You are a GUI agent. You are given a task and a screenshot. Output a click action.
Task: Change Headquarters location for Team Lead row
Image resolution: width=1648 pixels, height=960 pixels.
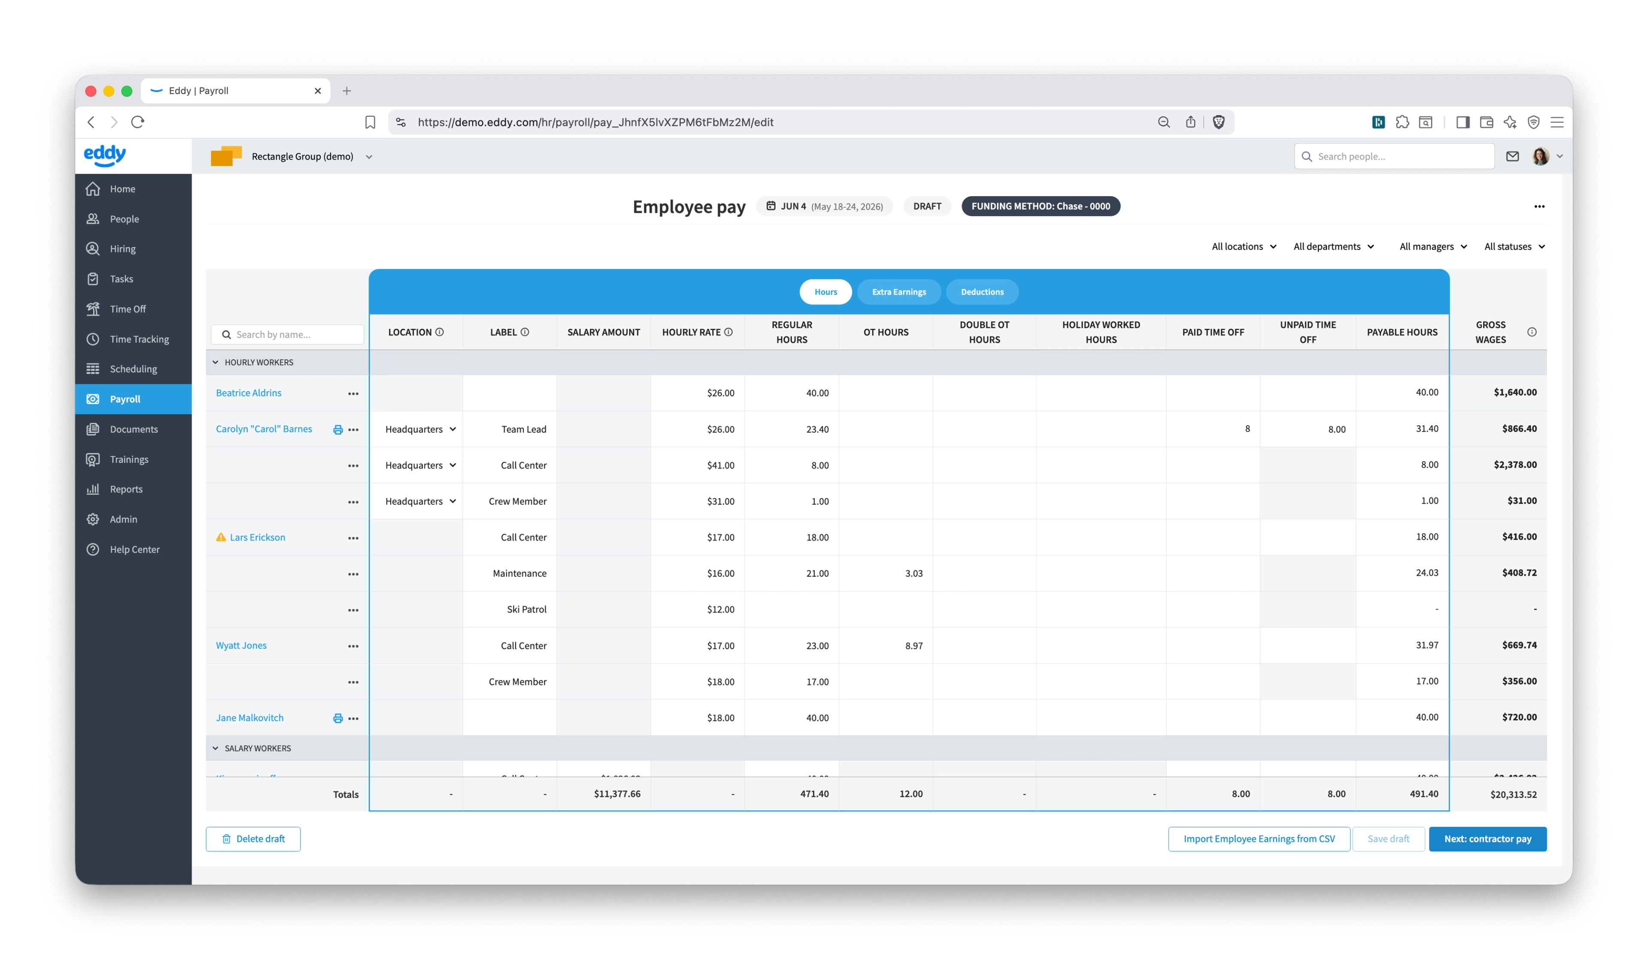coord(420,430)
